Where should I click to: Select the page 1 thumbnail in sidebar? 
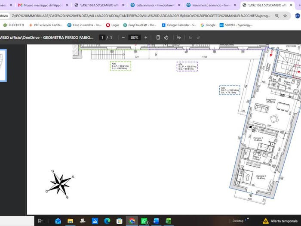tap(3, 65)
